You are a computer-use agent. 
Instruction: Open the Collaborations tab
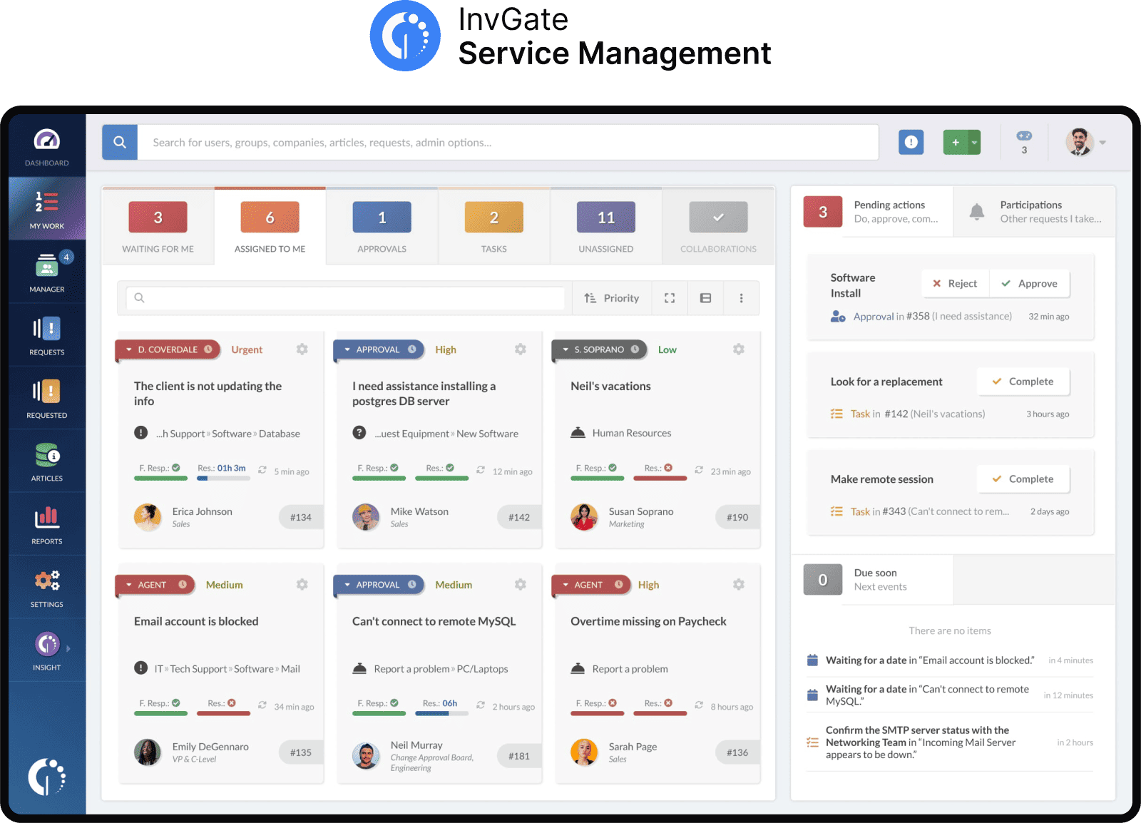(718, 227)
